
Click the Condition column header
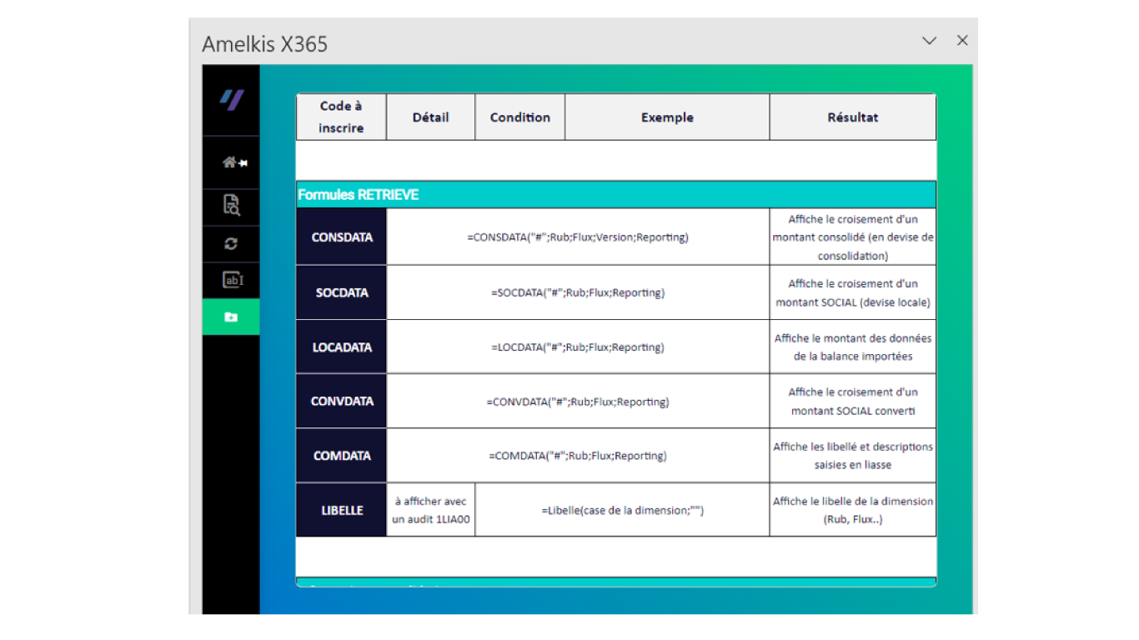[x=519, y=117]
